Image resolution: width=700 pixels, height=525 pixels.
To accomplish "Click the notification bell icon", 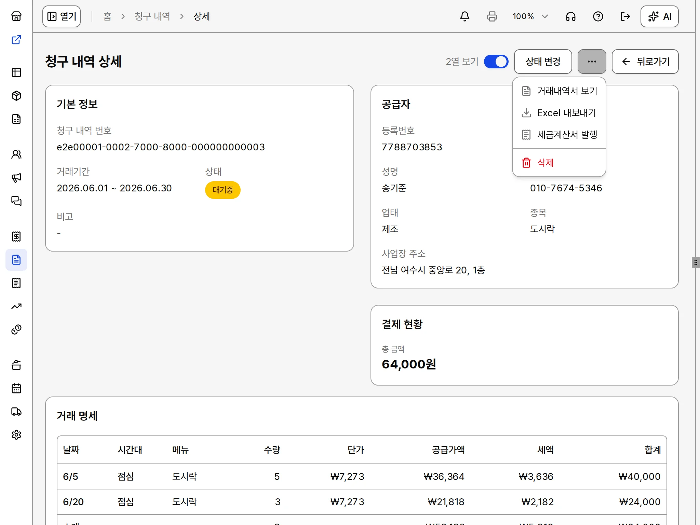I will coord(465,16).
